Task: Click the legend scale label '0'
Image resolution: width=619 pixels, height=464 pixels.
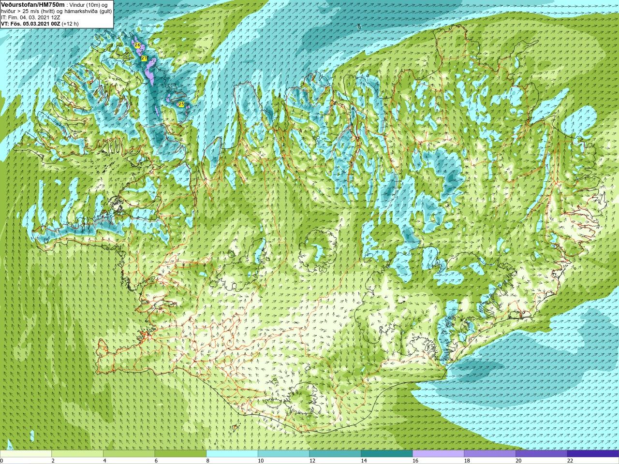Action: pos(1,461)
